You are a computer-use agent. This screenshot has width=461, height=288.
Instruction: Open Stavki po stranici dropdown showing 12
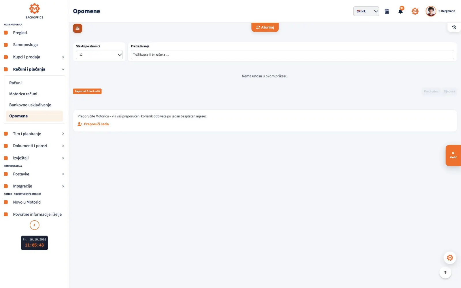[99, 55]
